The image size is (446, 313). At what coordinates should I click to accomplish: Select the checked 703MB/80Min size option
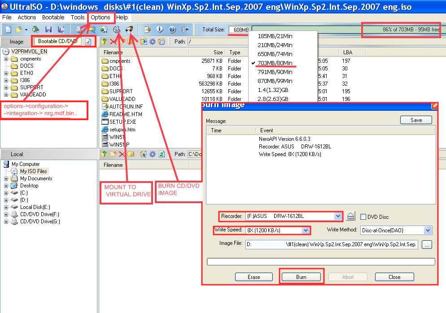tap(275, 63)
